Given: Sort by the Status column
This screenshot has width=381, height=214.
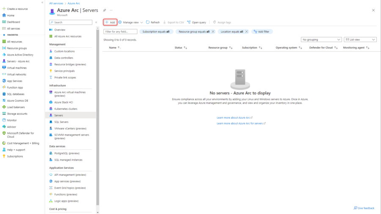Looking at the screenshot, I should pos(181,47).
